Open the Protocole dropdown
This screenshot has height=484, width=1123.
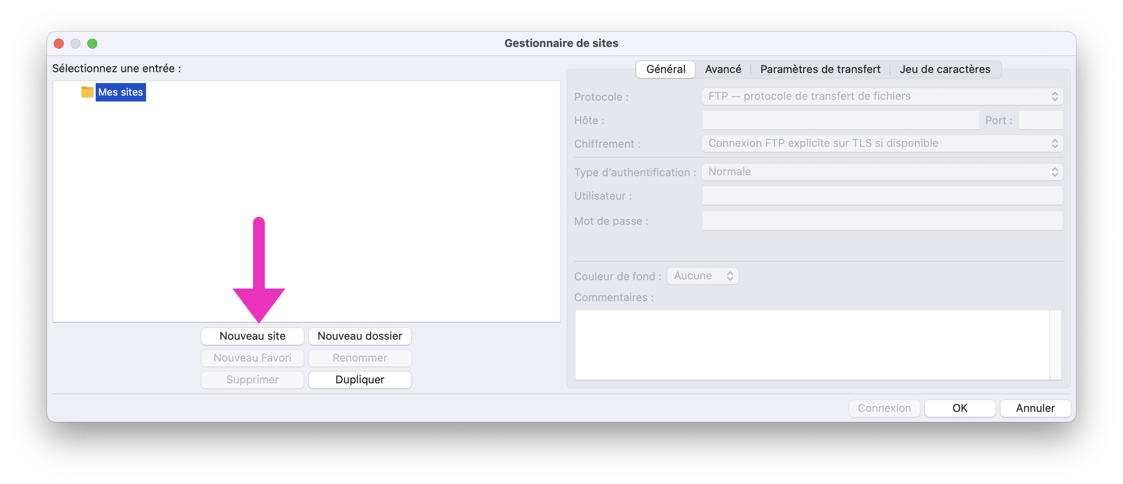point(882,96)
